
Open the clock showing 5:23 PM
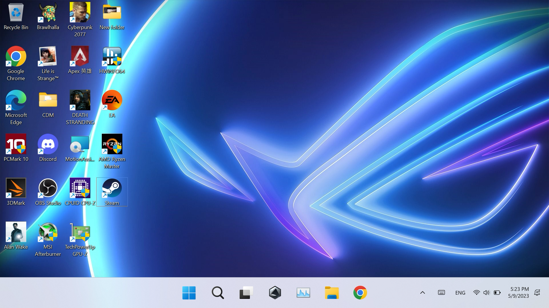pos(519,293)
